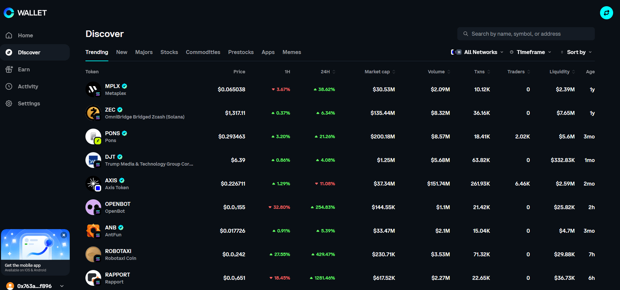Switch to the Stocks tab
The image size is (620, 290).
[169, 52]
